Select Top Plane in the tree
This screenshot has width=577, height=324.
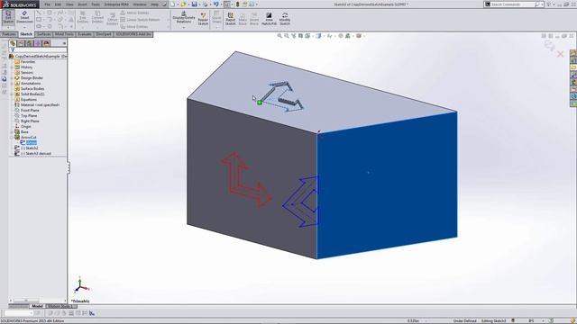coord(29,116)
